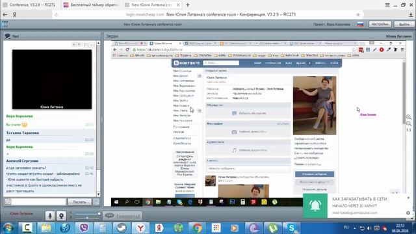The image size is (416, 234).
Task: Click the mail-katalog.sendpulse.com notification link
Action: point(354,213)
